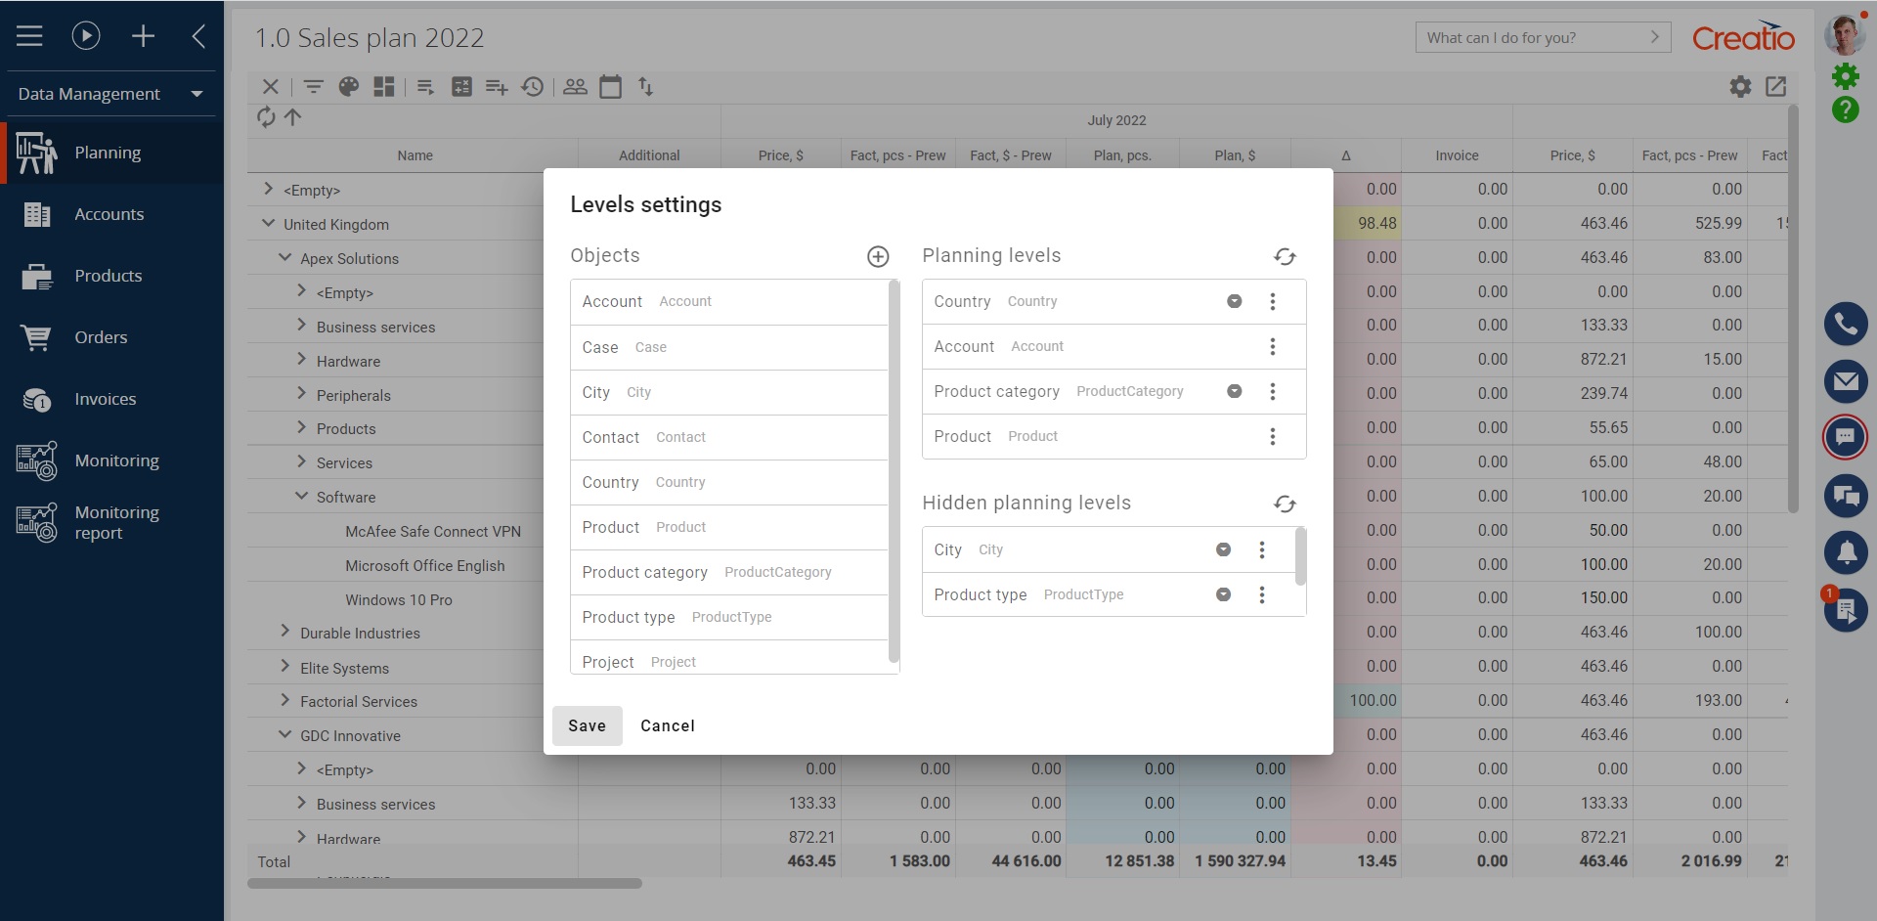Click the Save button in Levels settings
Image resolution: width=1877 pixels, height=921 pixels.
tap(587, 725)
